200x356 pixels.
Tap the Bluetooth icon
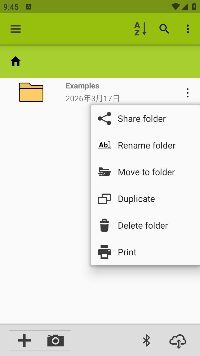click(x=146, y=340)
